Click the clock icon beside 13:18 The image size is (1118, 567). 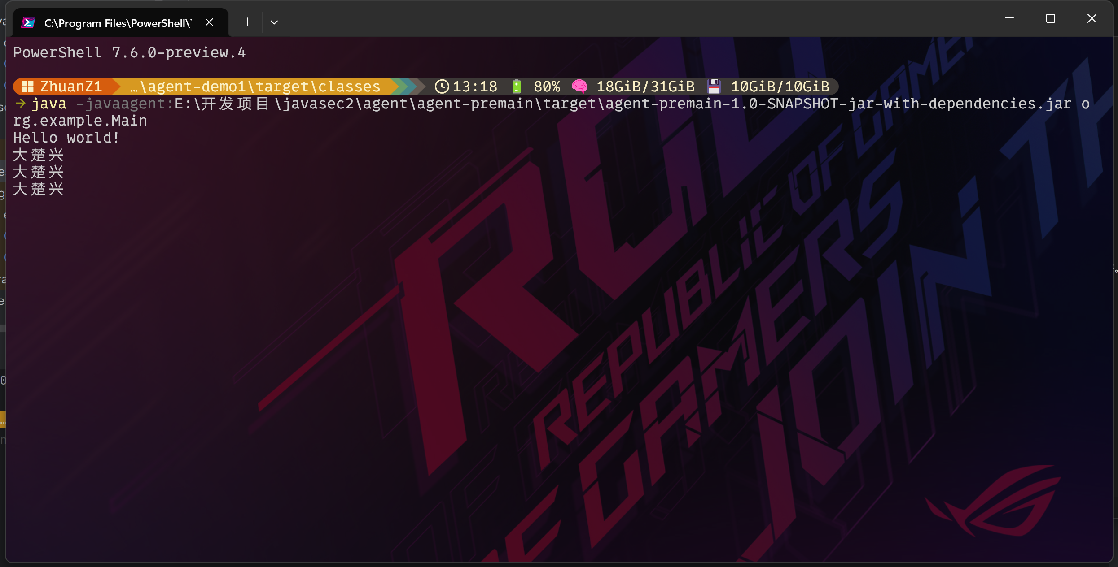442,86
